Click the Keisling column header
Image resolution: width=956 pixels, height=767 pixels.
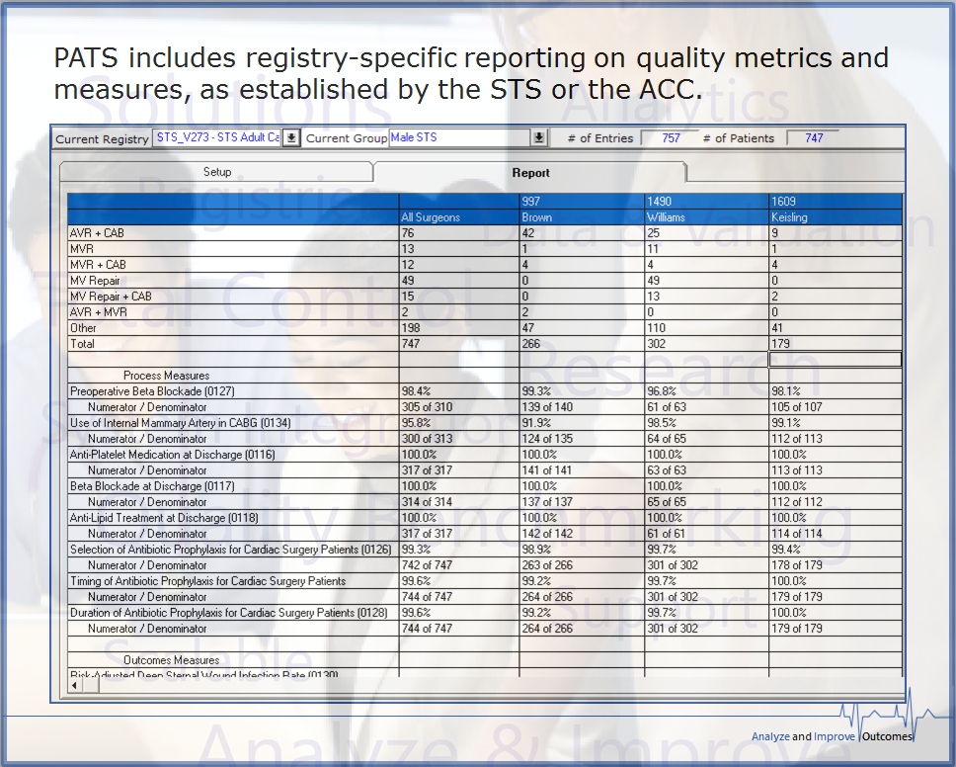836,217
